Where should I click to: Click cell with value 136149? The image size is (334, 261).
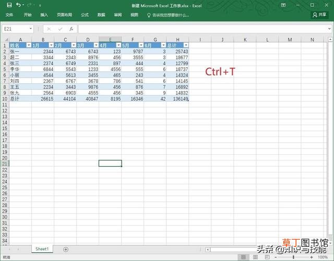[x=177, y=99]
